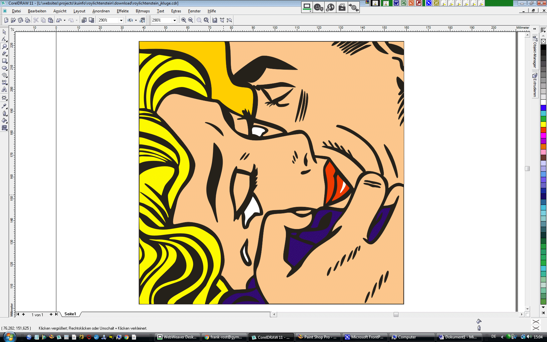Click the vertical scrollbar thumb
This screenshot has height=342, width=547.
point(527,168)
